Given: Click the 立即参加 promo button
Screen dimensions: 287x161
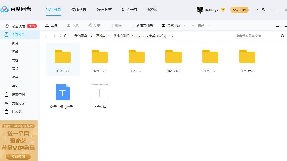Looking at the screenshot, I should point(18,156).
